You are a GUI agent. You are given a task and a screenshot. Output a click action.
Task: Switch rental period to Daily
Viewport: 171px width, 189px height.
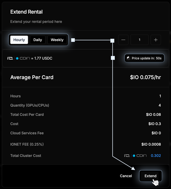tap(38, 40)
